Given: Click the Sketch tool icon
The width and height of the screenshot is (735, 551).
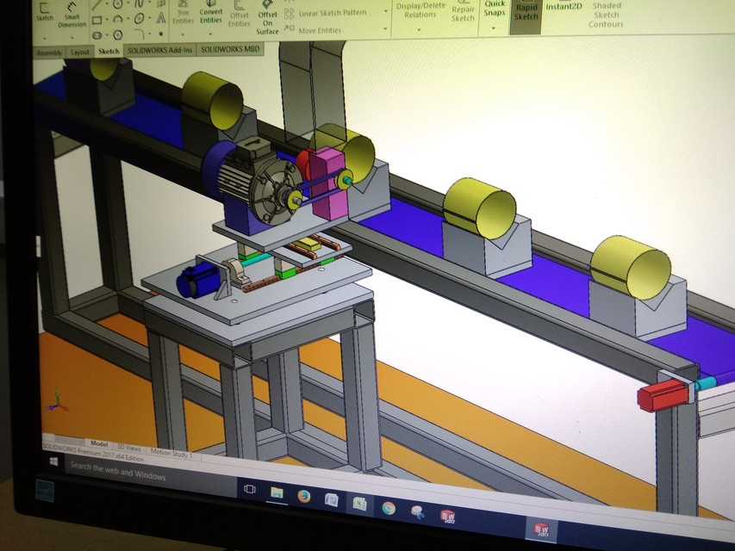Looking at the screenshot, I should tap(45, 13).
